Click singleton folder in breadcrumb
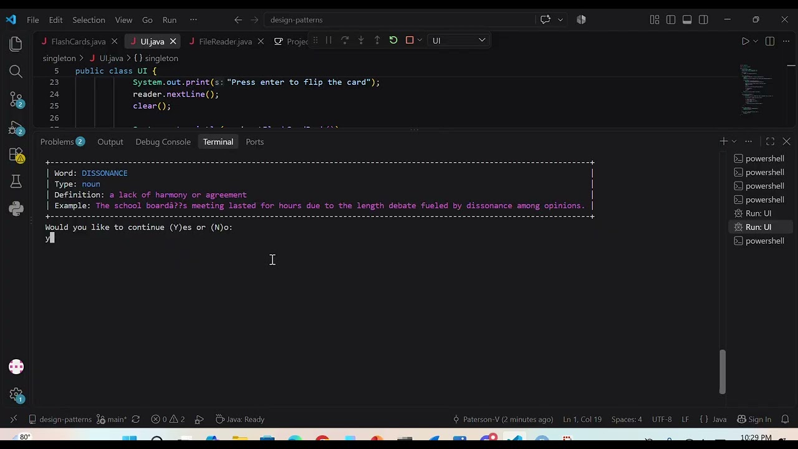Screen dimensions: 798x449 [x=59, y=58]
